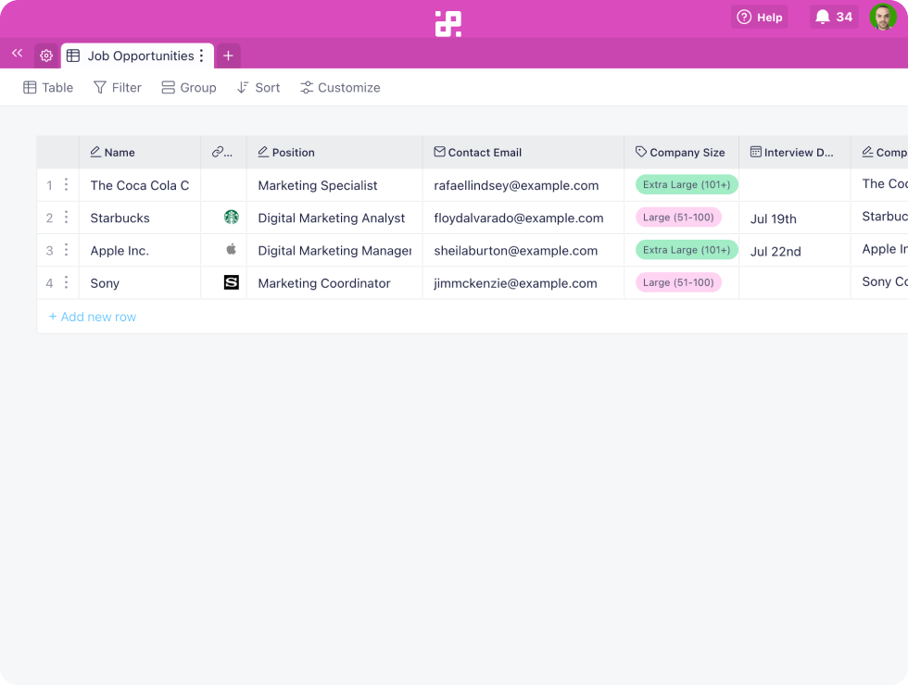
Task: Select the 'Starbucks' name cell
Action: point(140,218)
